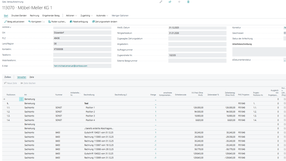Toggle checkbox in Test Bemerkung row
Screen dimensions: 286x161
[x=285, y=103]
